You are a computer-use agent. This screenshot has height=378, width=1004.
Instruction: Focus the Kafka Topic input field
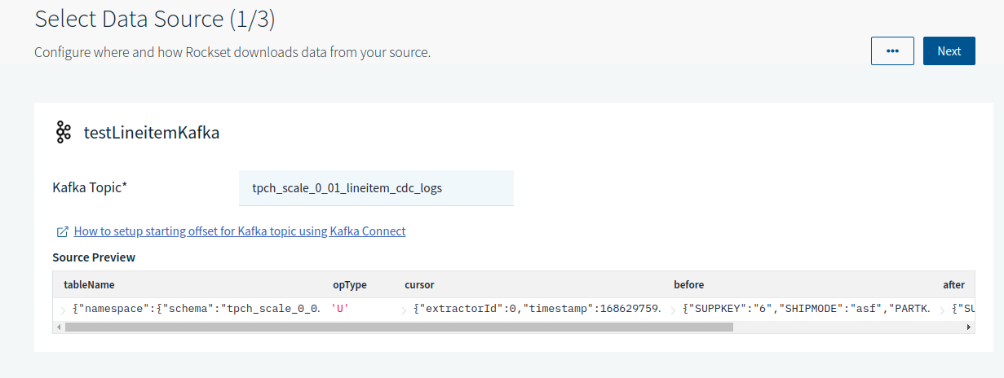[376, 188]
